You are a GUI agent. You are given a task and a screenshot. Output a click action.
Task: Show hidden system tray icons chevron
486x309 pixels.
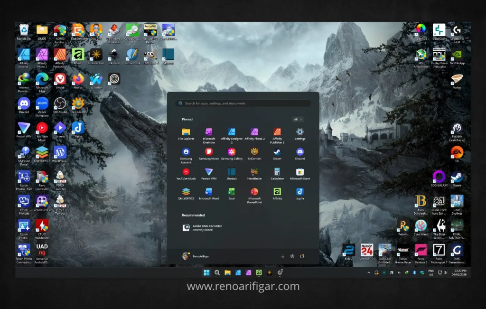click(369, 273)
